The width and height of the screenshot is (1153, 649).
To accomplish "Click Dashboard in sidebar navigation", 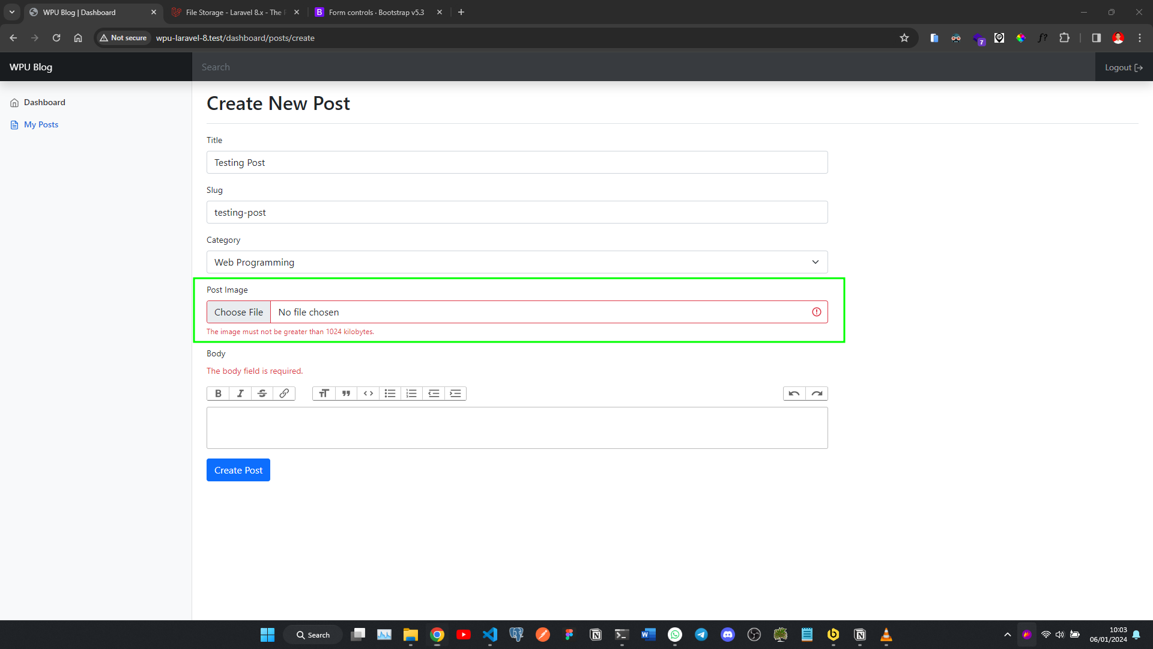I will (x=44, y=102).
